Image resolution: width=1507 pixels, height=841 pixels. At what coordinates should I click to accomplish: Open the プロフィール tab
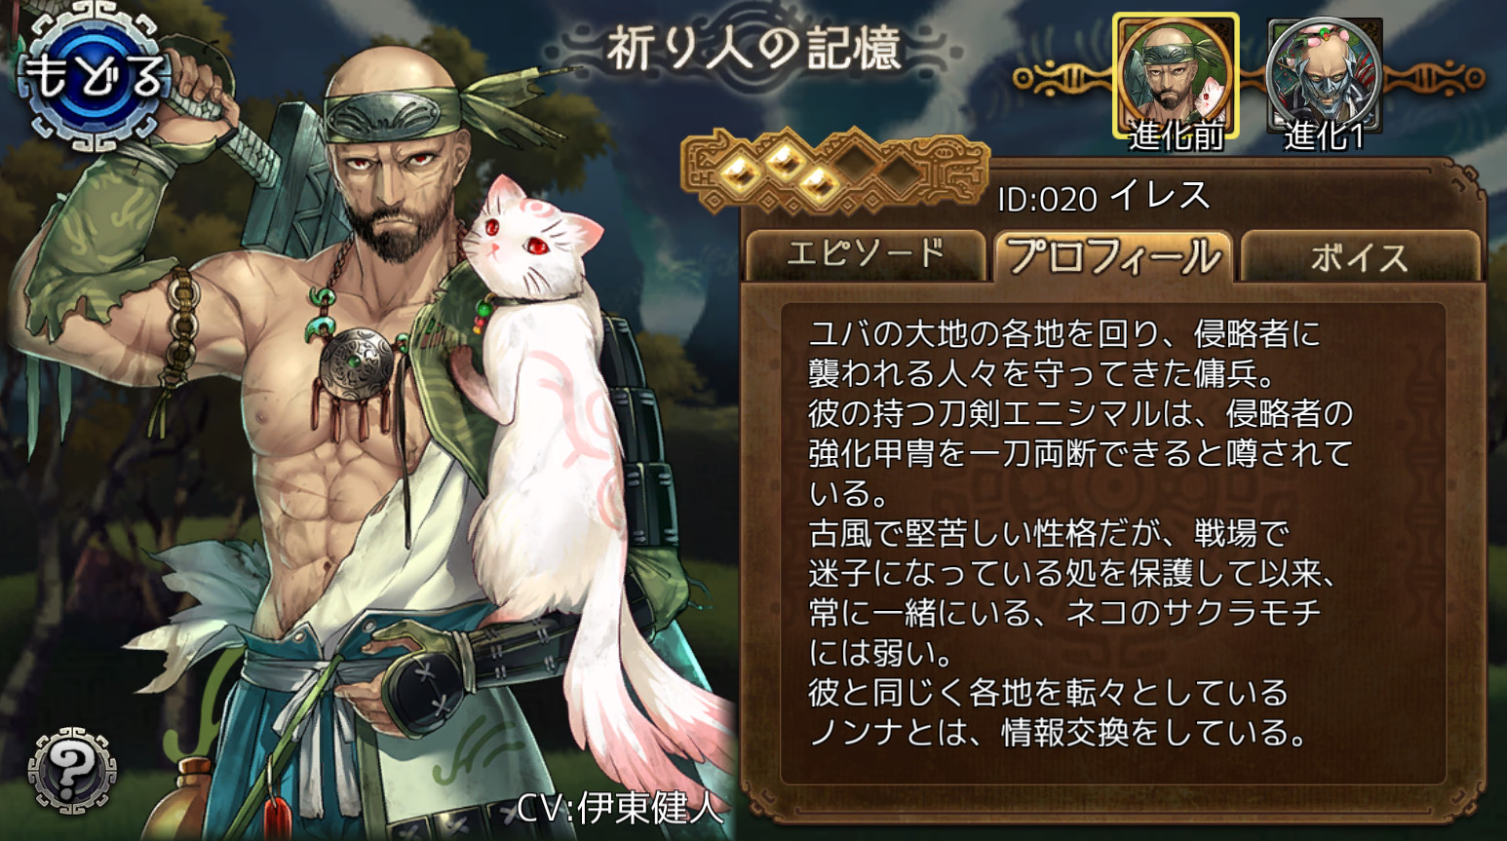[x=1113, y=256]
